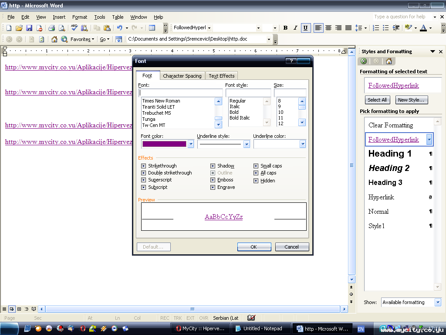Viewport: 446px width, 335px height.
Task: Click the Paste clipboard icon
Action: pos(107,28)
